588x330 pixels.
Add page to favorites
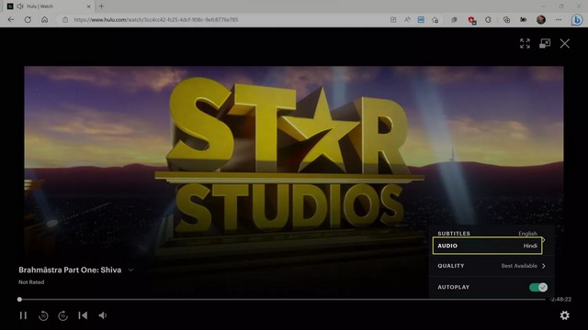435,19
